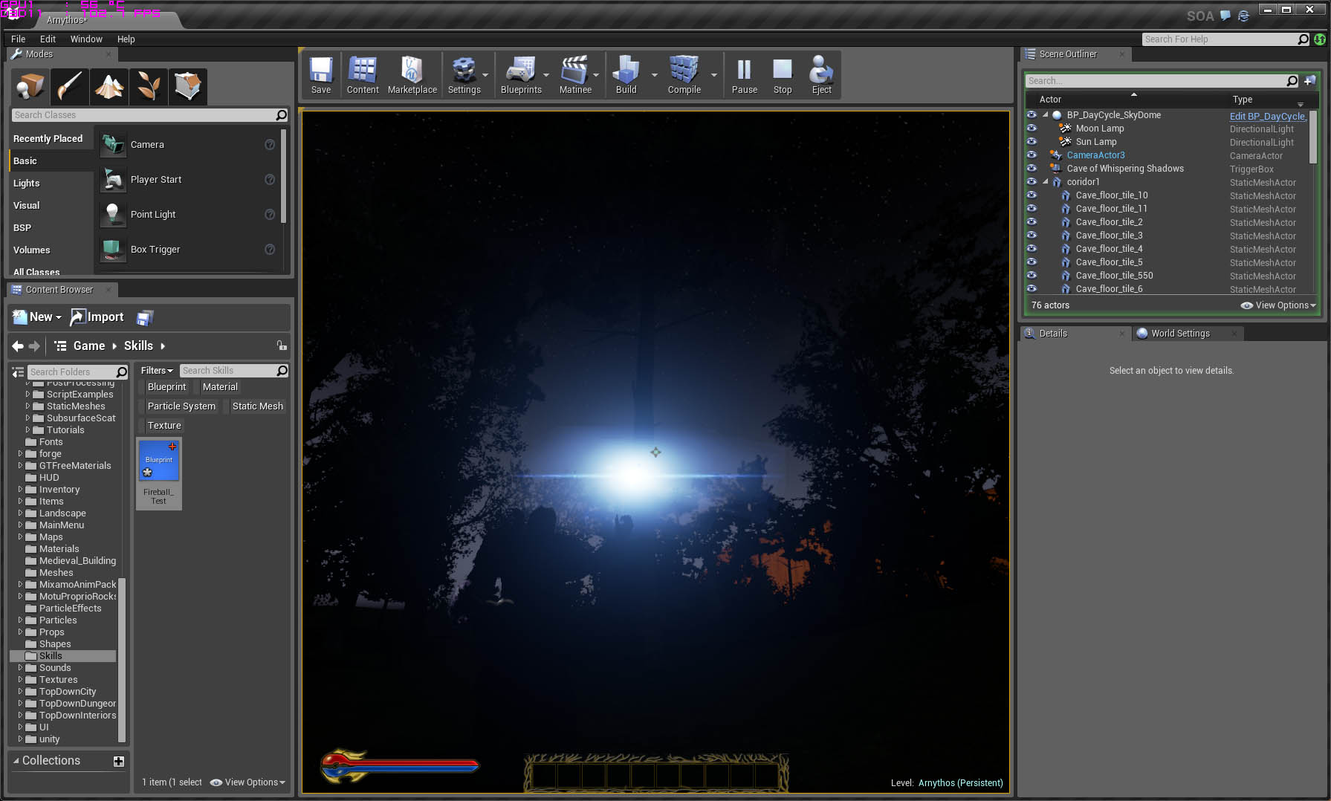Click the Point Light actor icon
Image resolution: width=1331 pixels, height=801 pixels.
coord(113,214)
